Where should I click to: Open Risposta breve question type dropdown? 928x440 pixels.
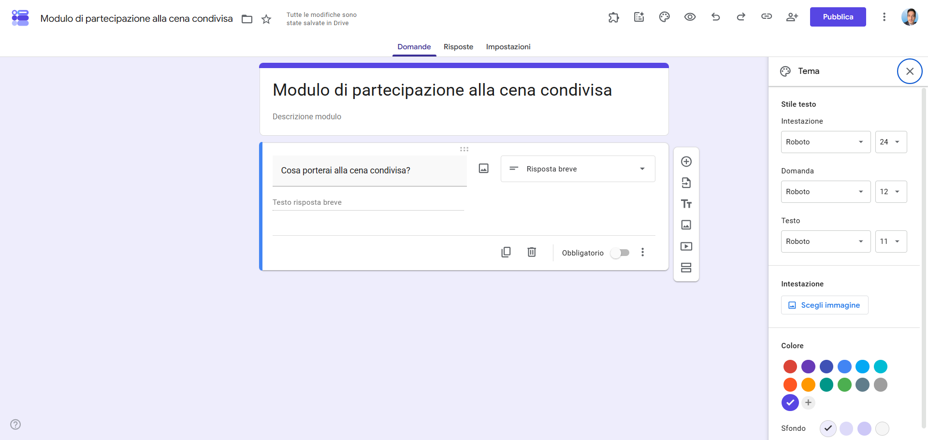578,169
